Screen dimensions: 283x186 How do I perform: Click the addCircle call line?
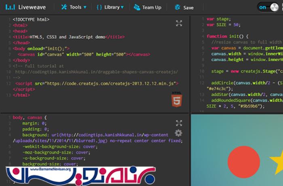tap(247, 83)
